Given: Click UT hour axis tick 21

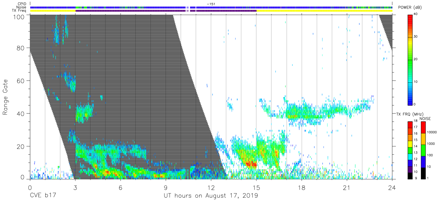Looking at the screenshot, I should point(347,187).
